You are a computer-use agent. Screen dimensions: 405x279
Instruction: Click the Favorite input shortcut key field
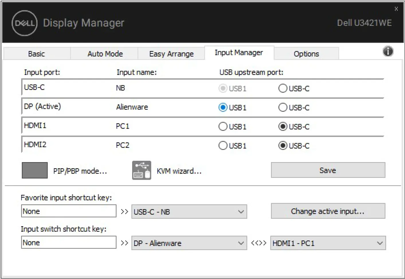click(x=69, y=211)
